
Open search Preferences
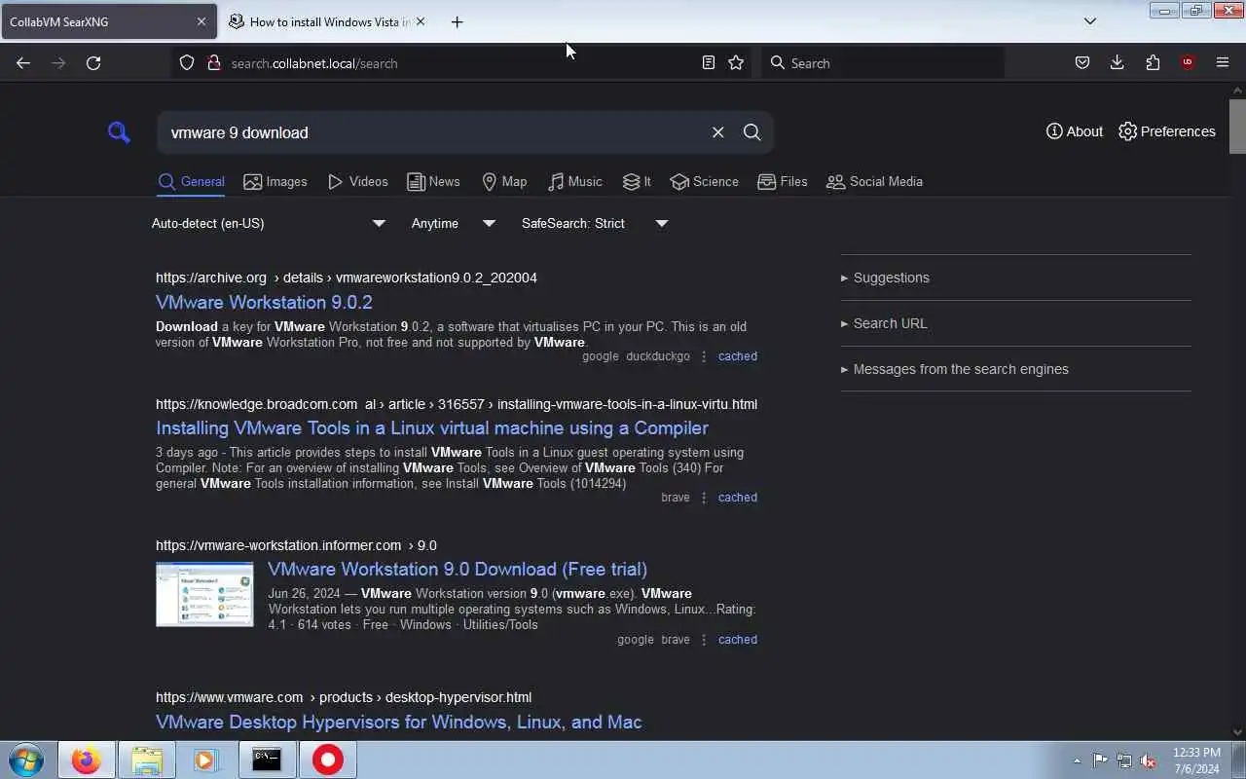click(1167, 131)
